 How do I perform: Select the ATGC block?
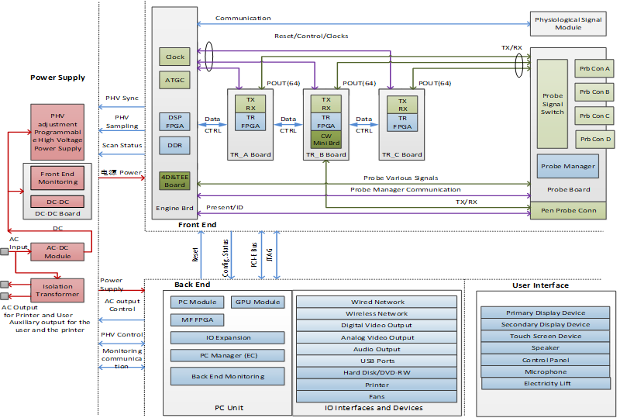(175, 79)
